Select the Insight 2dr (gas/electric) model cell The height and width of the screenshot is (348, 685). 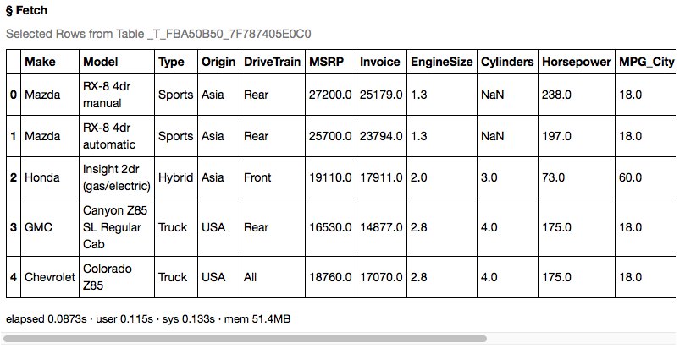pyautogui.click(x=115, y=178)
